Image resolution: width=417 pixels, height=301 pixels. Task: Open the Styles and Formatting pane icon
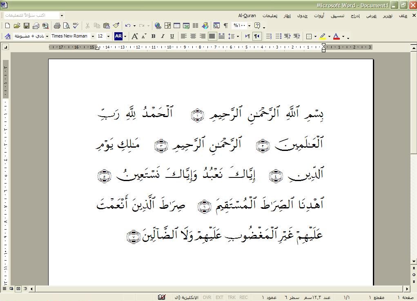click(8, 36)
